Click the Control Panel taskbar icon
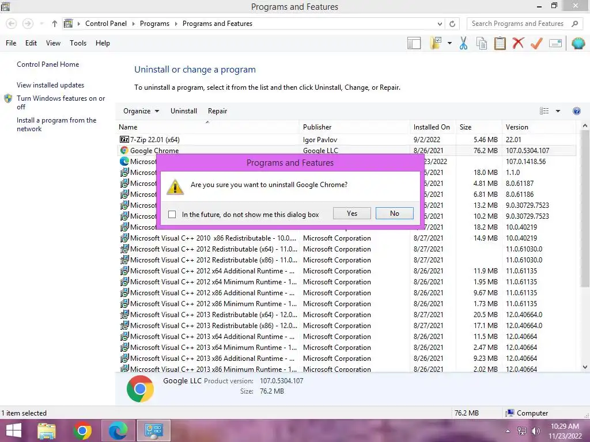Screen dimensions: 590x442 coord(153,430)
